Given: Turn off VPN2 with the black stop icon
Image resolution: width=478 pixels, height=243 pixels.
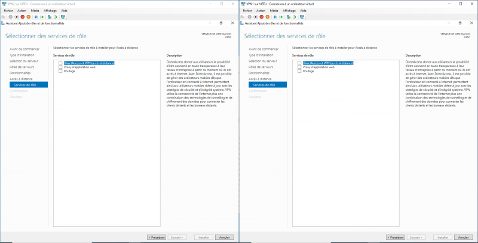Looking at the screenshot, I should click(x=17, y=17).
